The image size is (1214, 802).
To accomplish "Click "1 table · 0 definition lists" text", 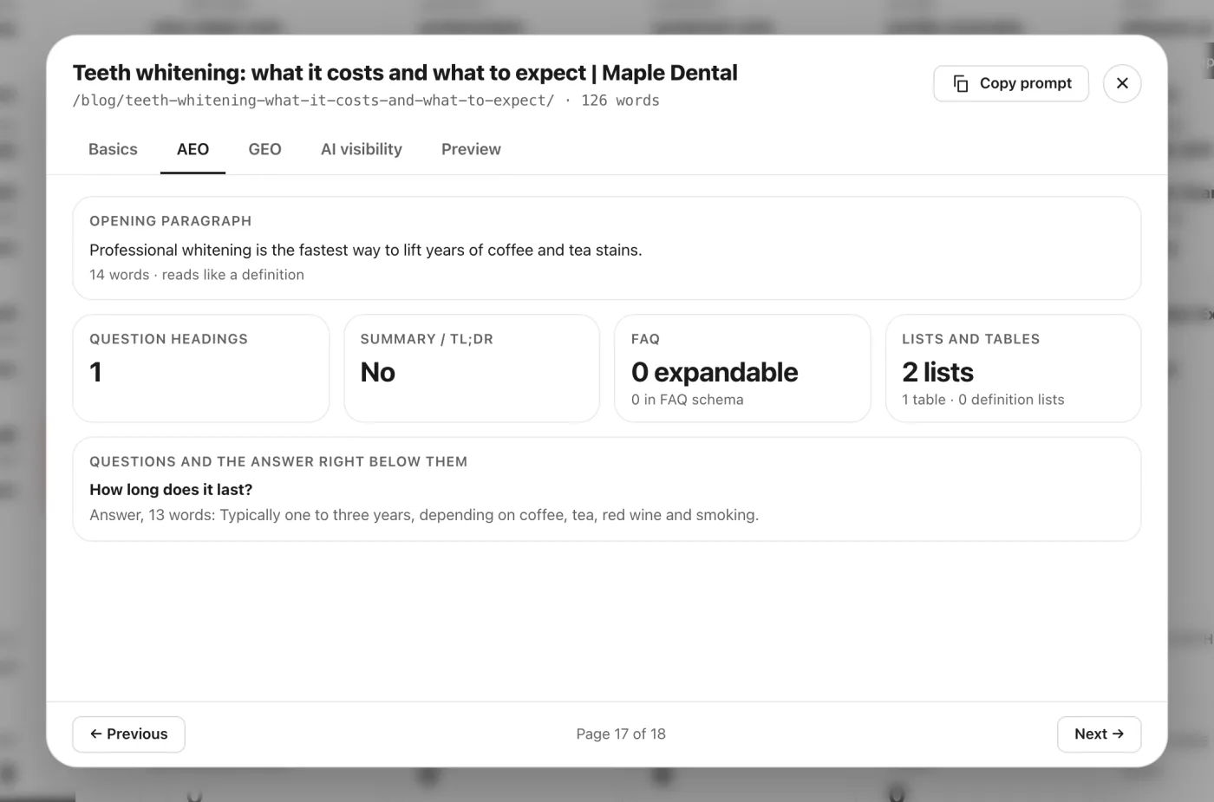I will click(983, 400).
